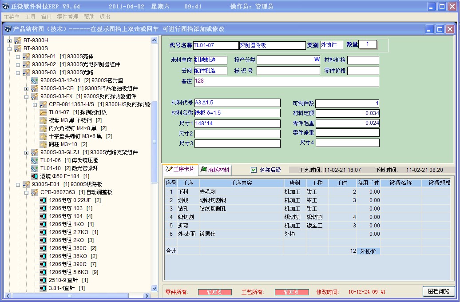Click the 管理员 button for 零件所有
Image resolution: width=460 pixels, height=302 pixels.
click(215, 292)
